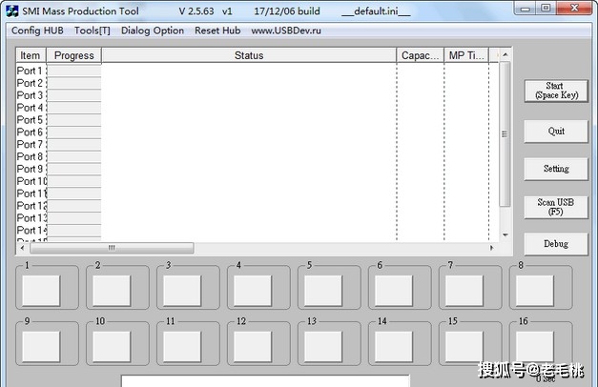Click port slot box 10

tap(112, 347)
